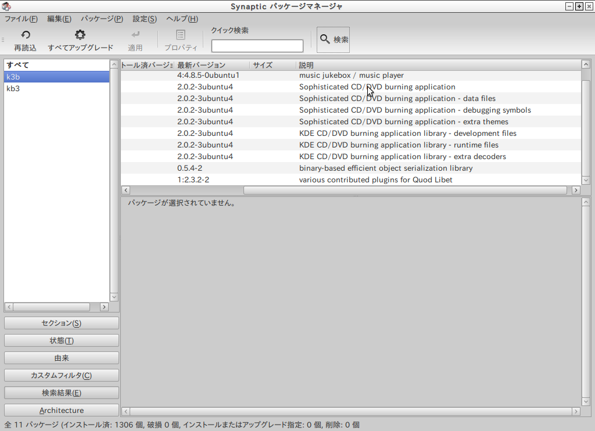This screenshot has width=595, height=431.
Task: Click the Apply (適用) toolbar icon
Action: pos(135,35)
